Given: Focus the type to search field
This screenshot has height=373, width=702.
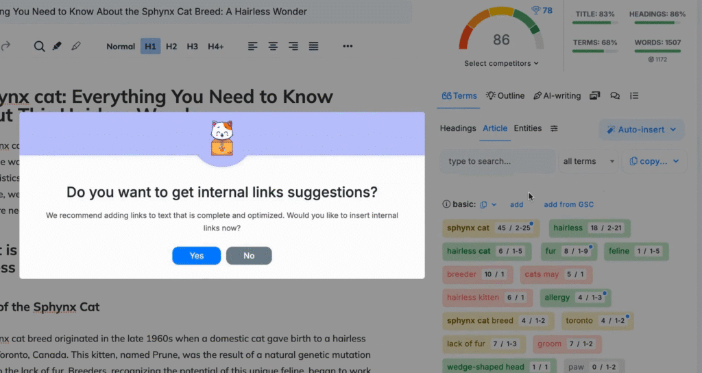Looking at the screenshot, I should pyautogui.click(x=497, y=161).
